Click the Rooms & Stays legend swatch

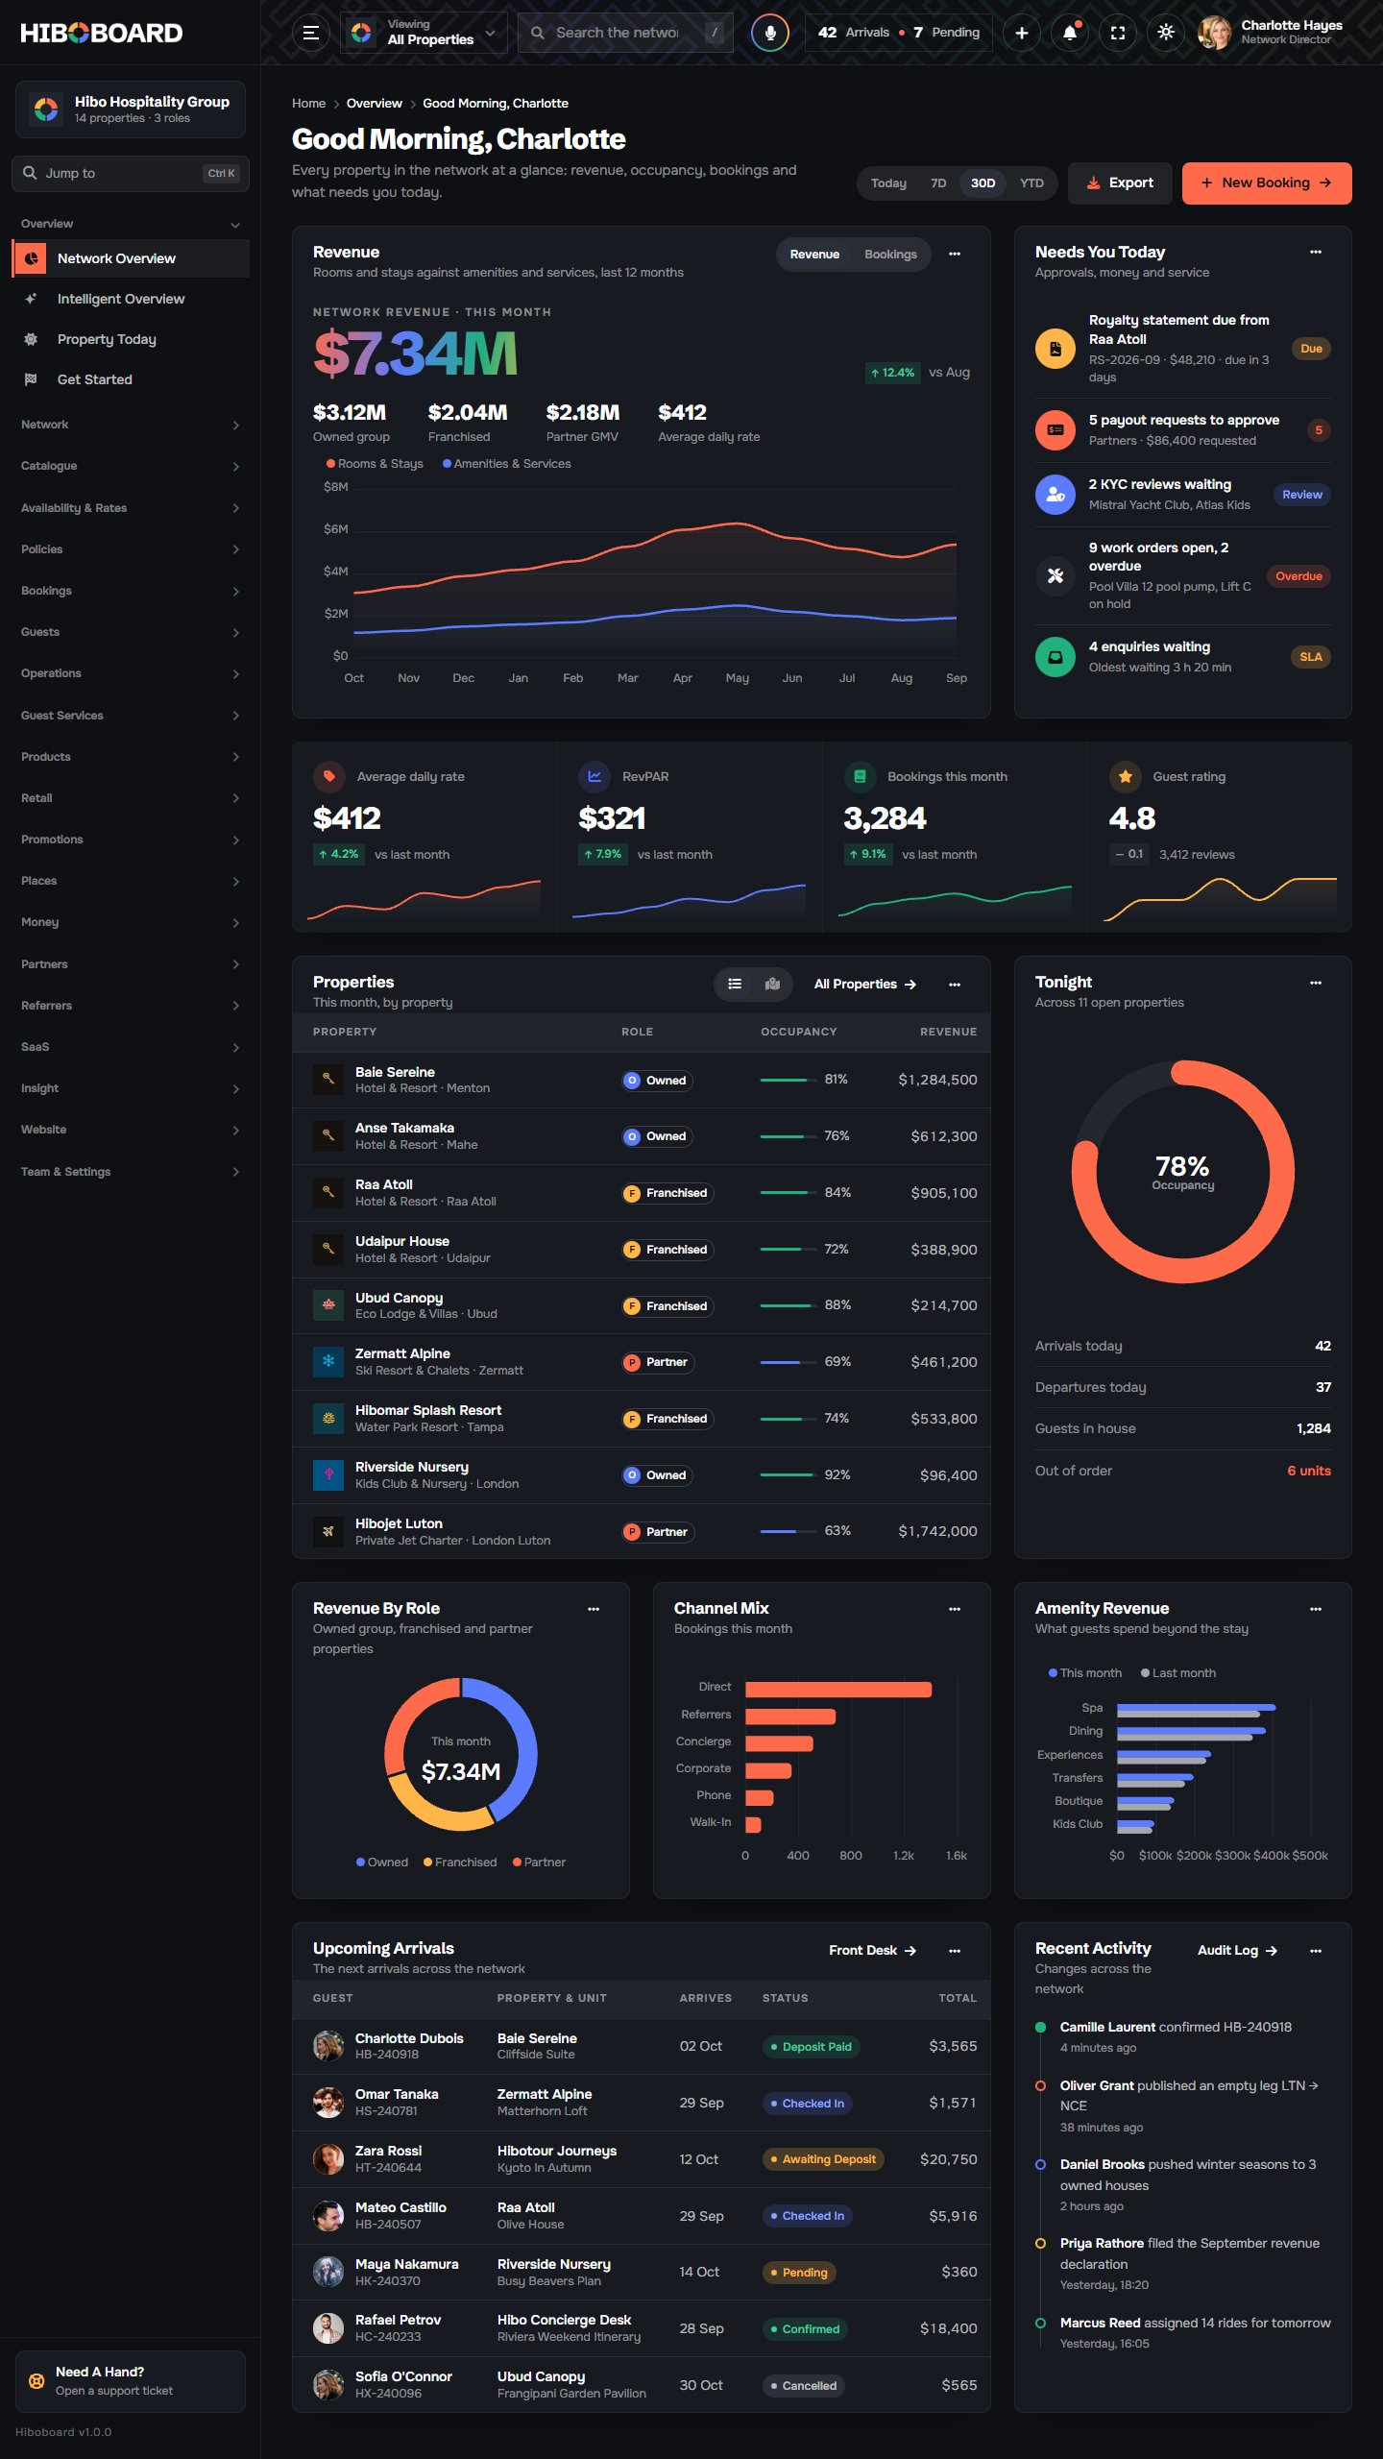click(330, 464)
